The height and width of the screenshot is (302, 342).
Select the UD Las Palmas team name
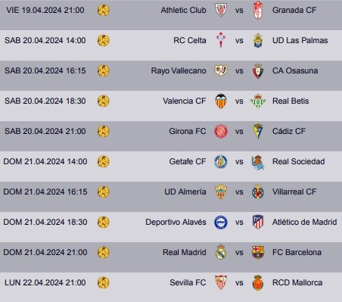coord(300,40)
